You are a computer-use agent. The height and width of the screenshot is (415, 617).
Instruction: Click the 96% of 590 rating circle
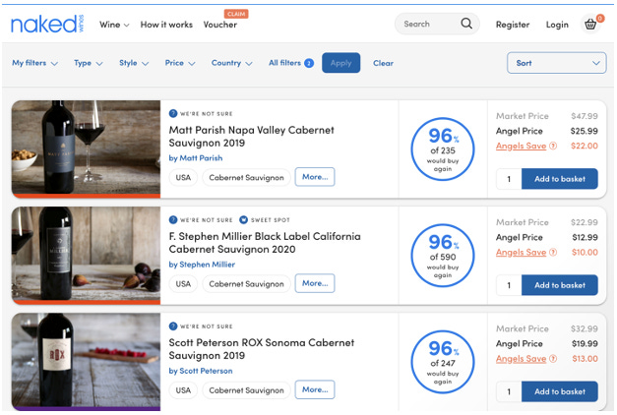pyautogui.click(x=443, y=256)
